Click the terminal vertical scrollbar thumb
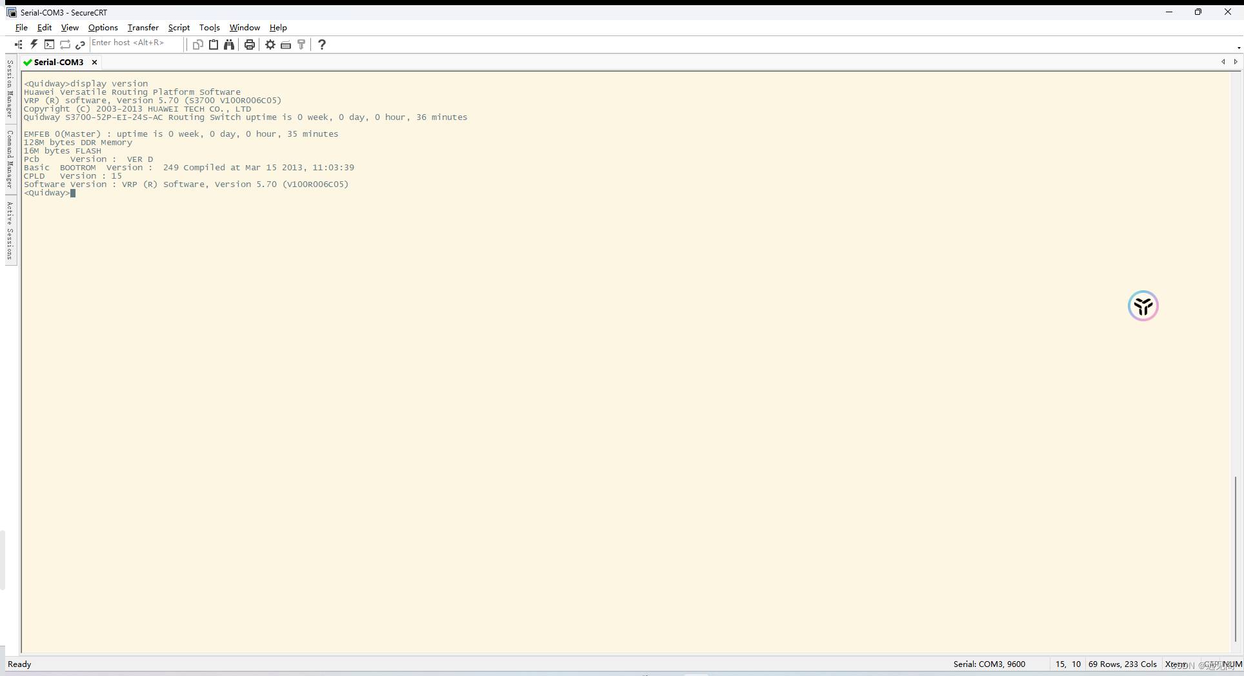Image resolution: width=1244 pixels, height=676 pixels. (x=1236, y=559)
